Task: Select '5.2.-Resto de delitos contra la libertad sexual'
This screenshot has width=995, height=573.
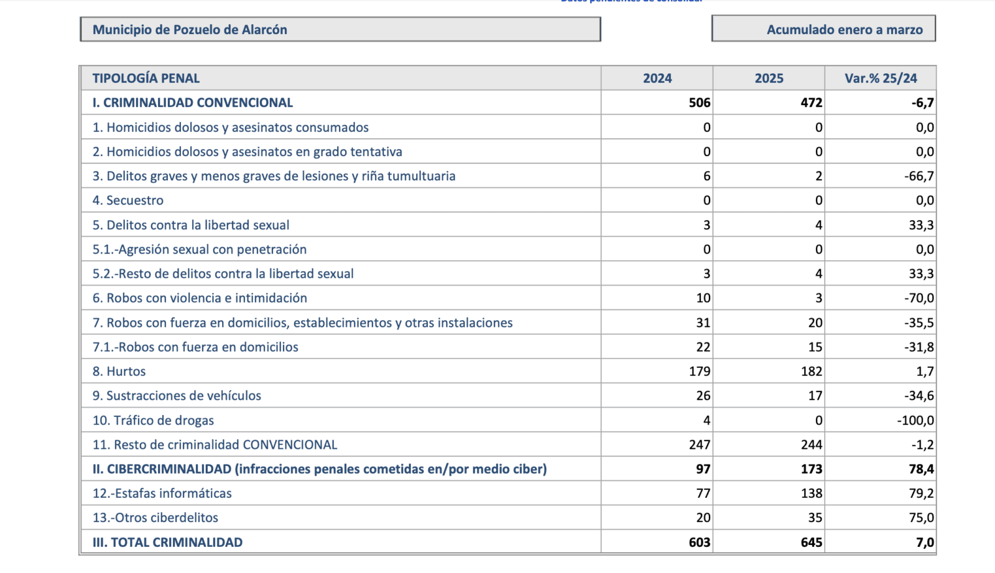Action: coord(223,273)
